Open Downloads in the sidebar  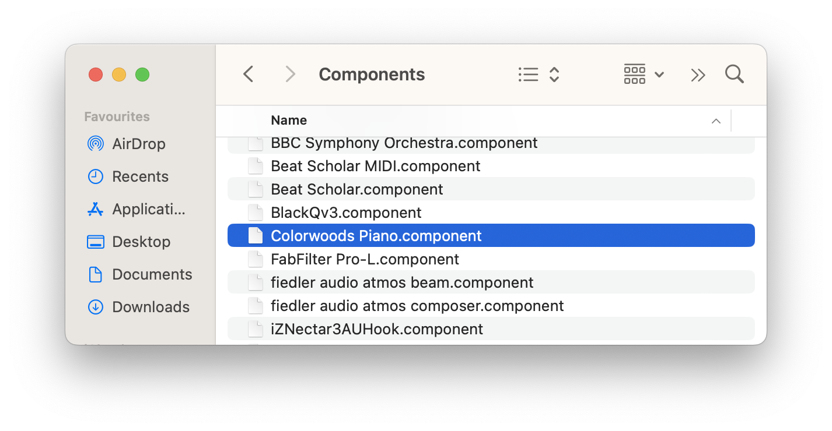tap(151, 307)
